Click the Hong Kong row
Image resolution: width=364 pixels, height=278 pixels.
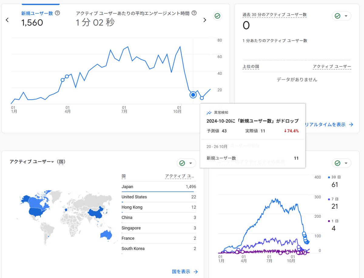coord(159,207)
